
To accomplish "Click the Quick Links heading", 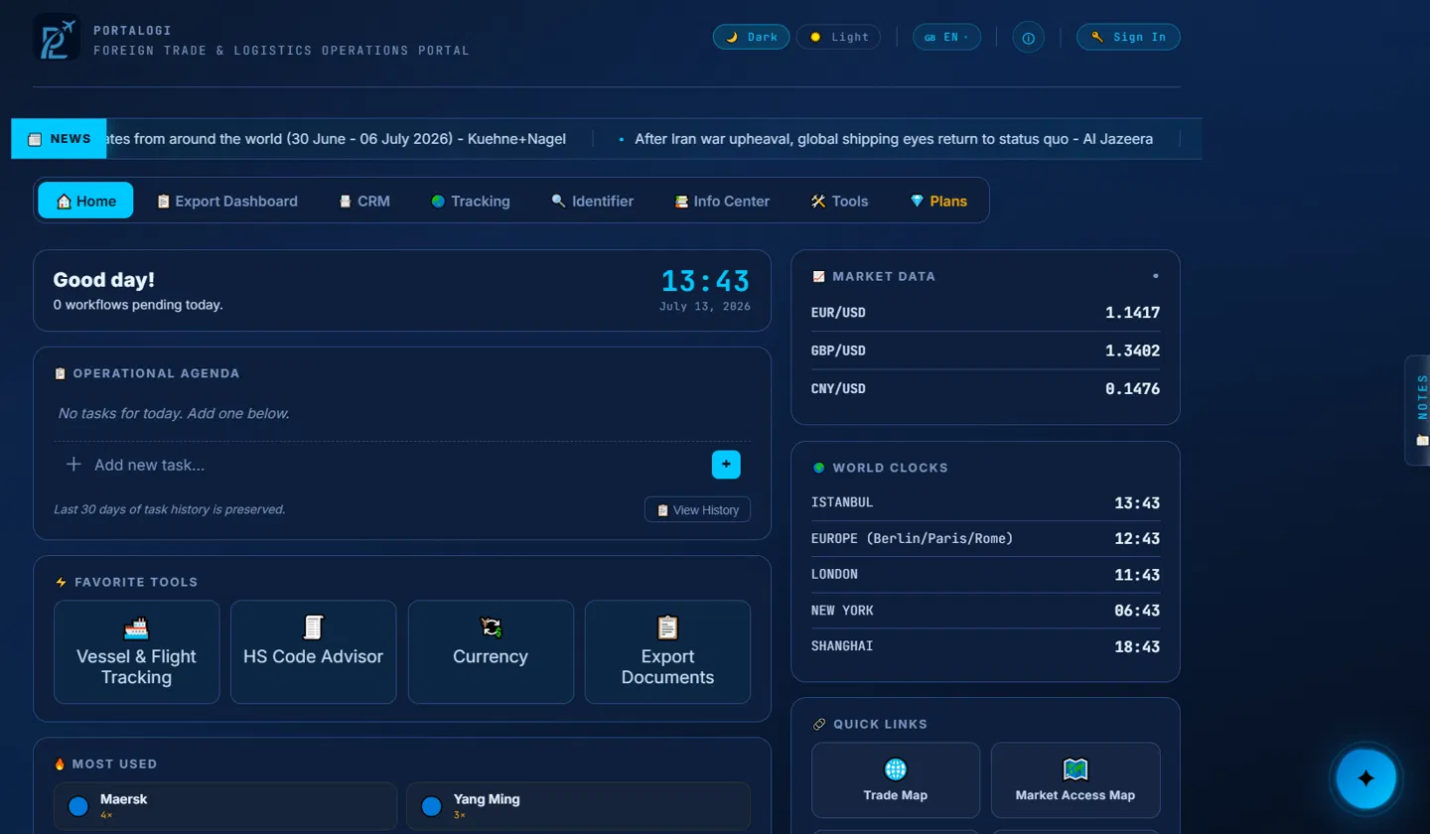I will (x=870, y=724).
